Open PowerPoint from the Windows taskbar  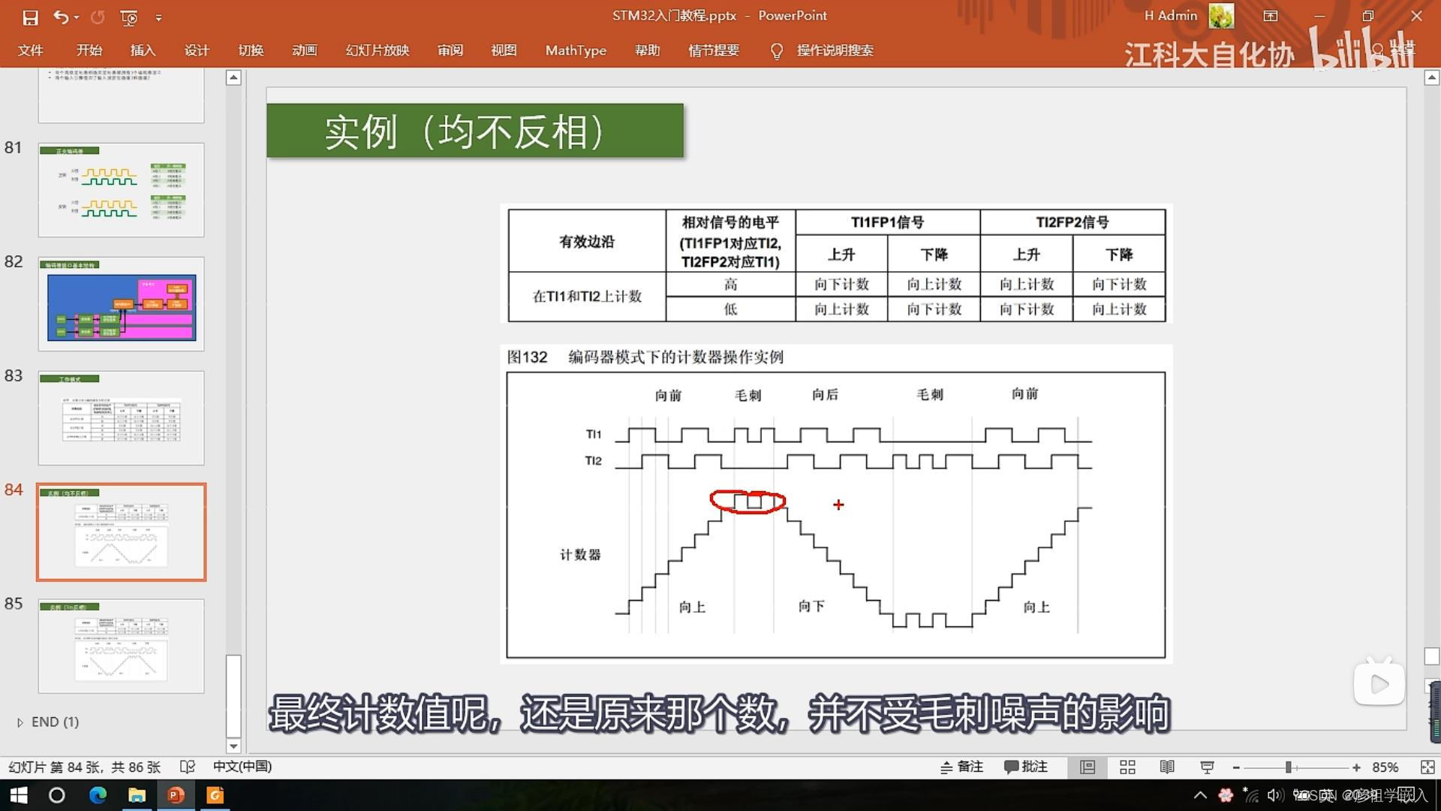(x=176, y=795)
